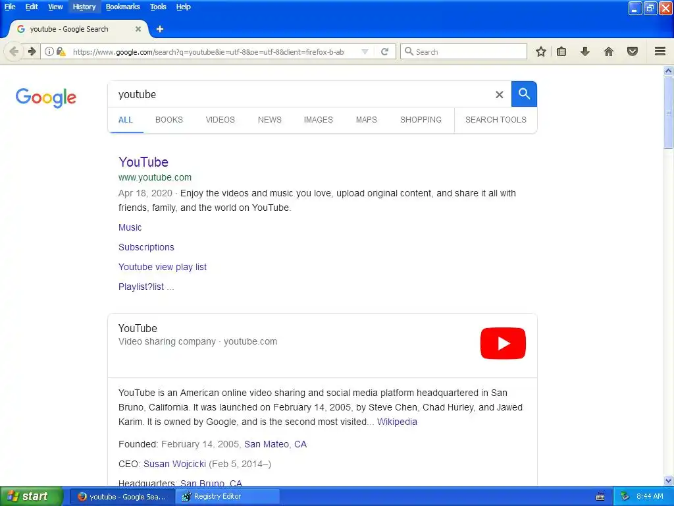Click the vertical scrollbar thumb
The image size is (674, 506).
[x=669, y=113]
